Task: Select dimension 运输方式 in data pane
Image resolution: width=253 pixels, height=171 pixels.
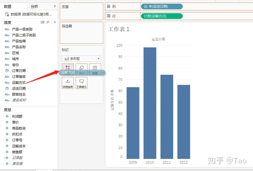Action: pos(19,83)
